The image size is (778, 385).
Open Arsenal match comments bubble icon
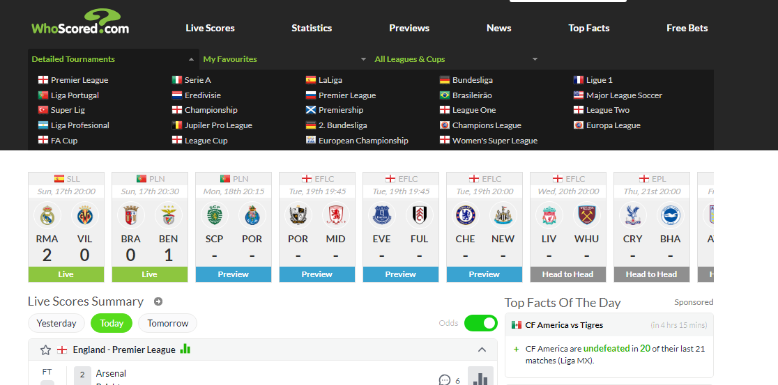click(x=445, y=381)
